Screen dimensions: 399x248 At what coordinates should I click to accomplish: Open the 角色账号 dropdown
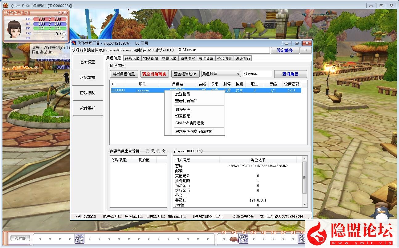[x=221, y=74]
